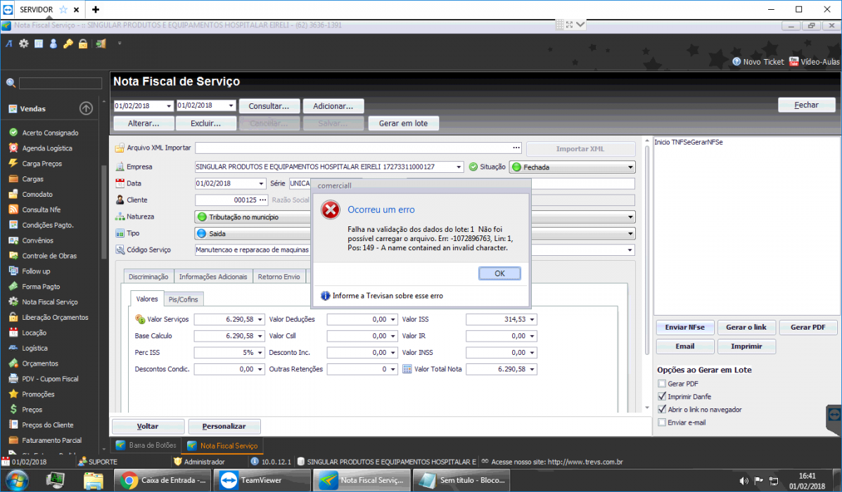Dismiss the error dialog with OK
Viewport: 842px width, 492px height.
tap(499, 273)
